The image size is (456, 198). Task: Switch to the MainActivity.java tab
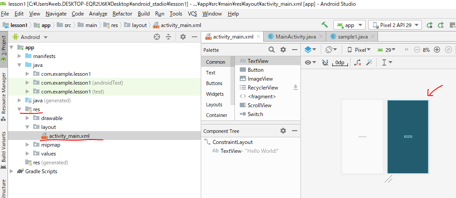(294, 36)
